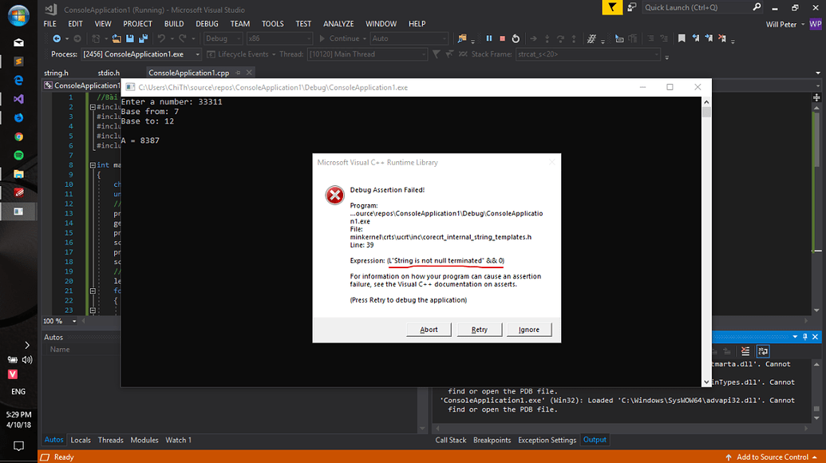Click the hex display toggle icon
Image resolution: width=826 pixels, height=463 pixels.
(x=591, y=38)
